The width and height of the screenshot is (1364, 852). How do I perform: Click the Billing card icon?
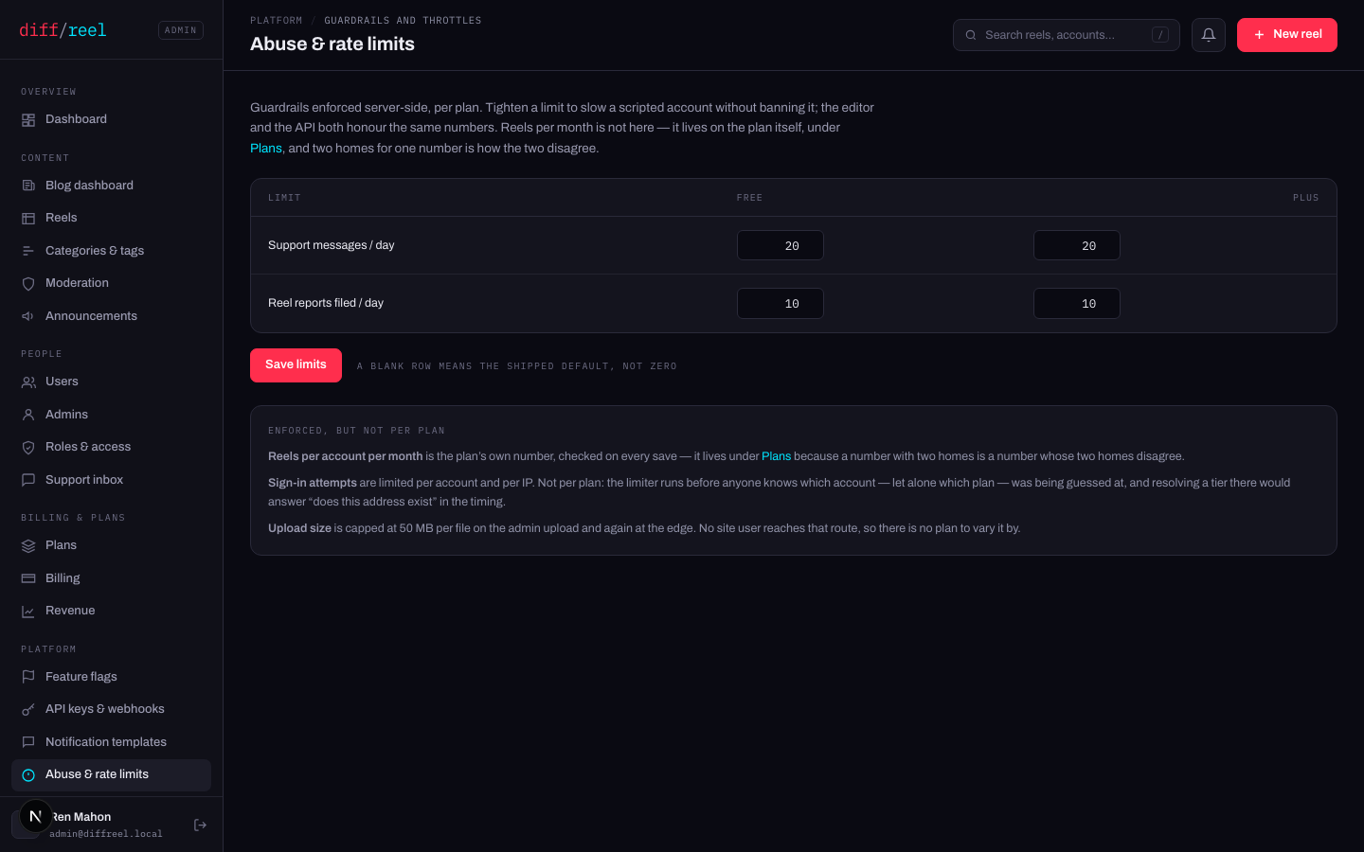pyautogui.click(x=28, y=578)
